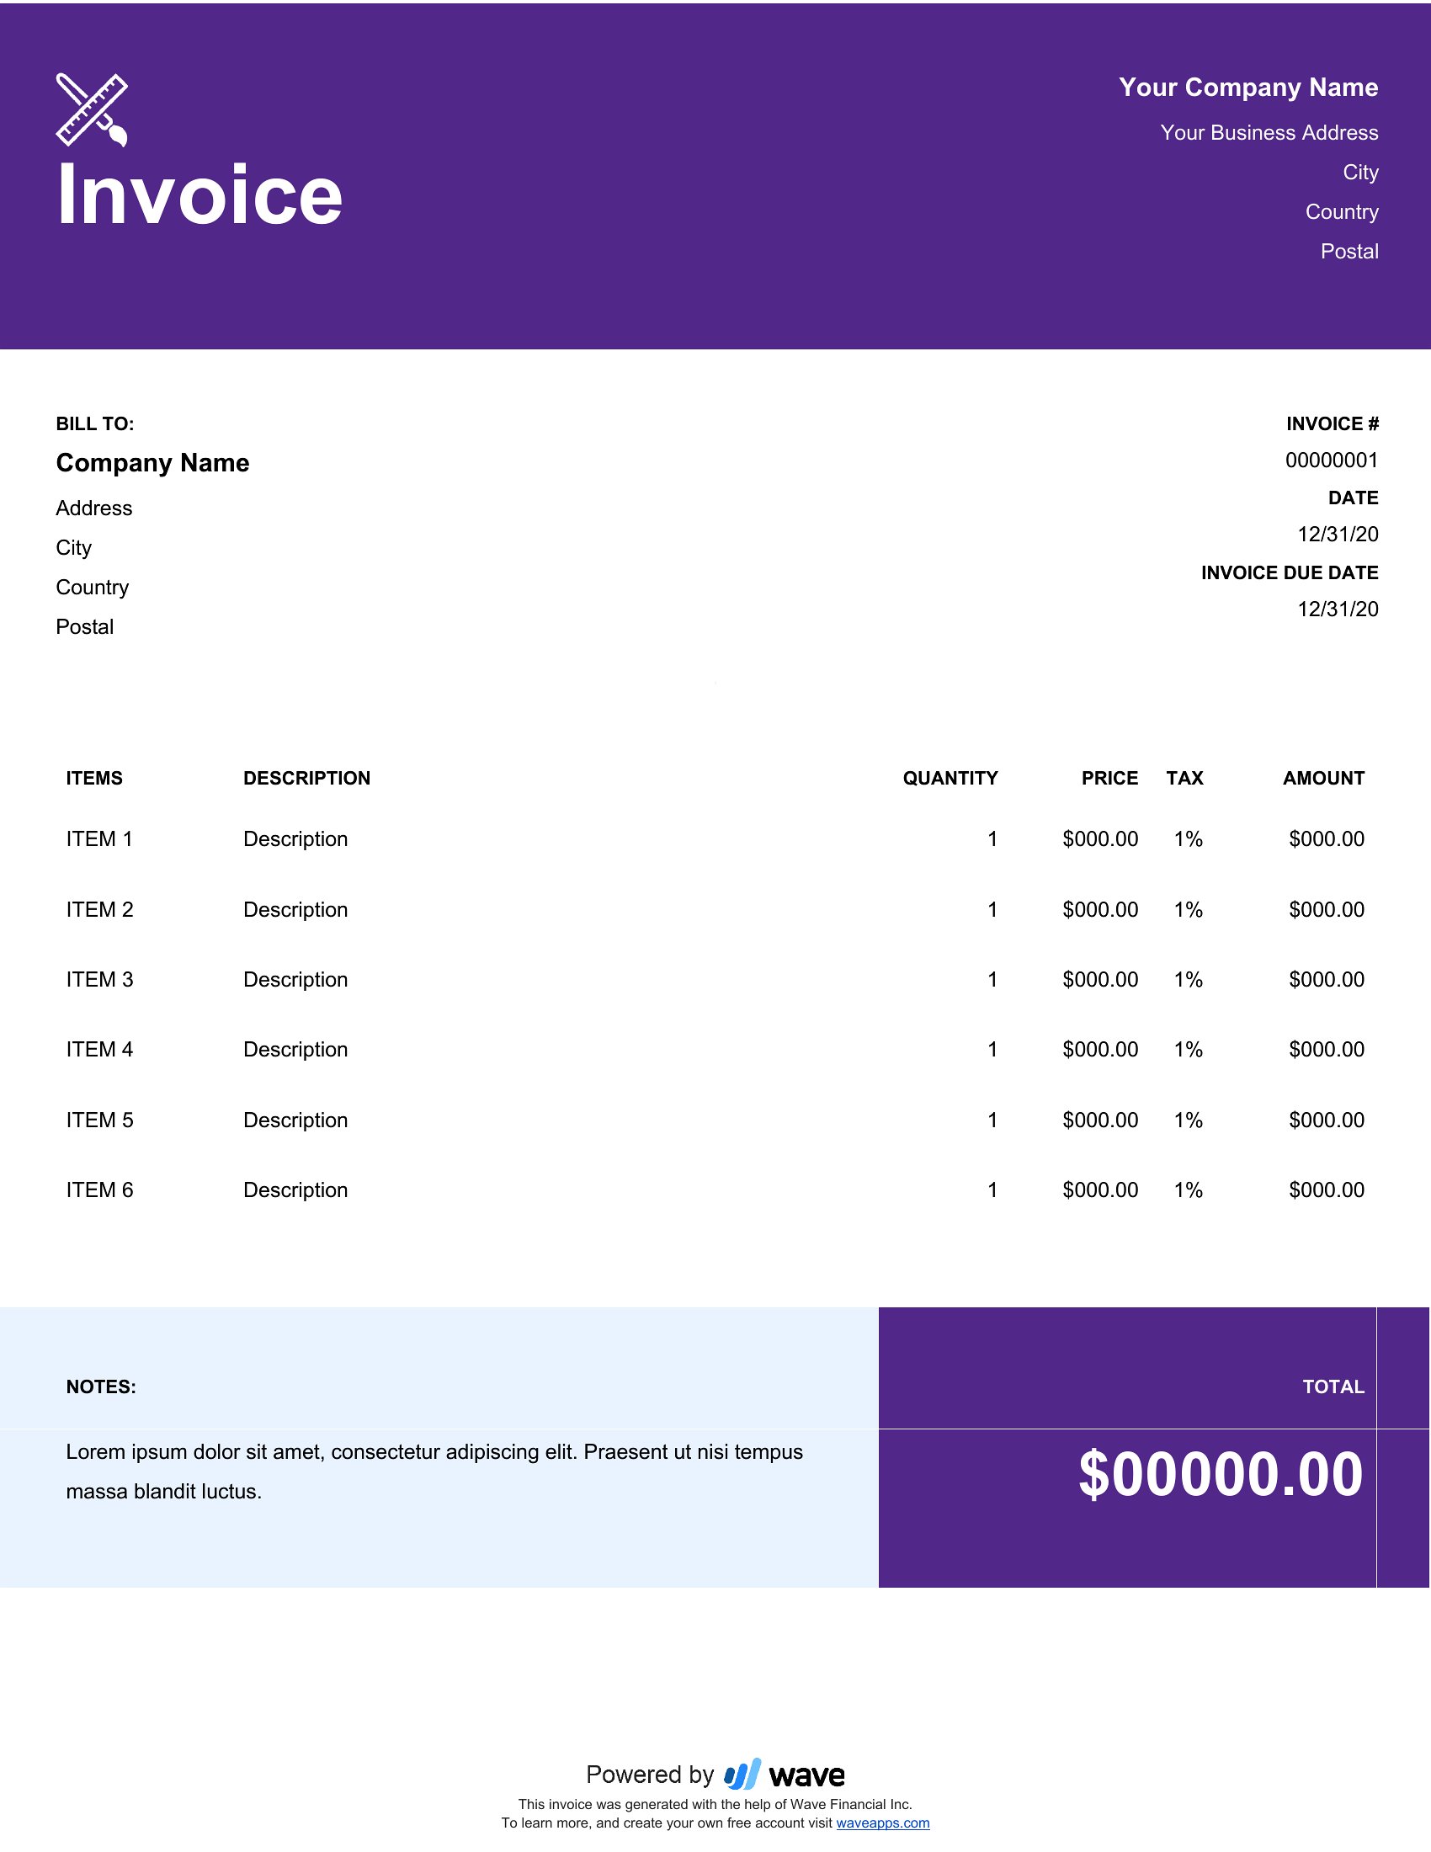Click the AMOUNT column header
Screen dimensions: 1431x1852
point(1322,779)
